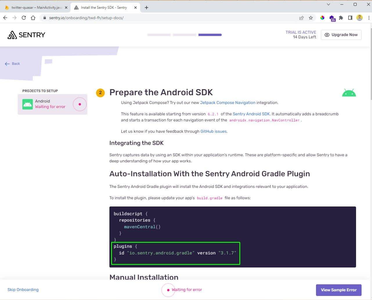
Task: Click androidx.navigation.NavController code text
Action: 264,120
